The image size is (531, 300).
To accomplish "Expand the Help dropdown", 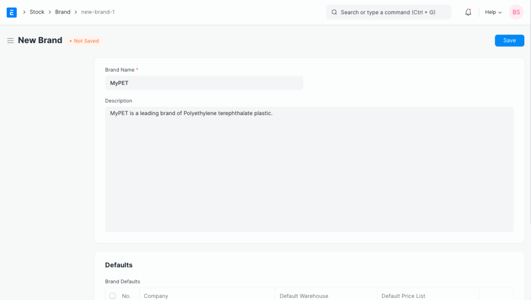I will (x=493, y=12).
